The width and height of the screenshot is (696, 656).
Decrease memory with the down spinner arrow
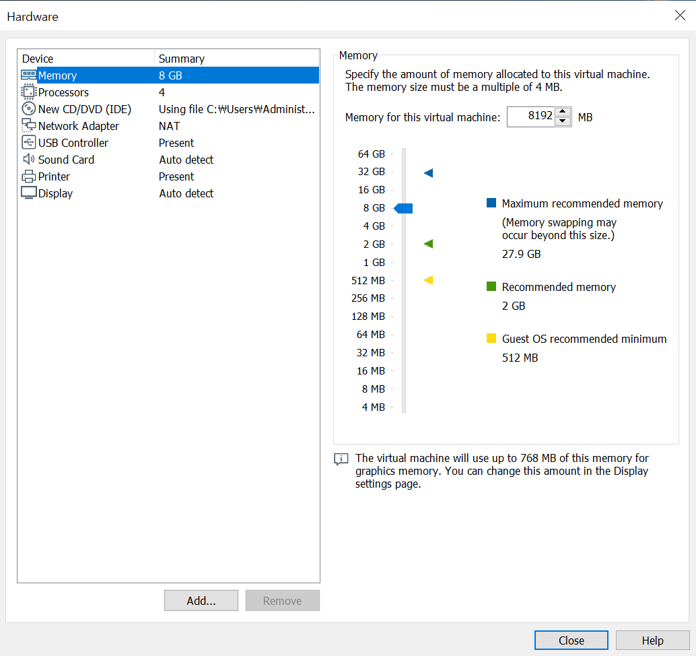(x=563, y=121)
